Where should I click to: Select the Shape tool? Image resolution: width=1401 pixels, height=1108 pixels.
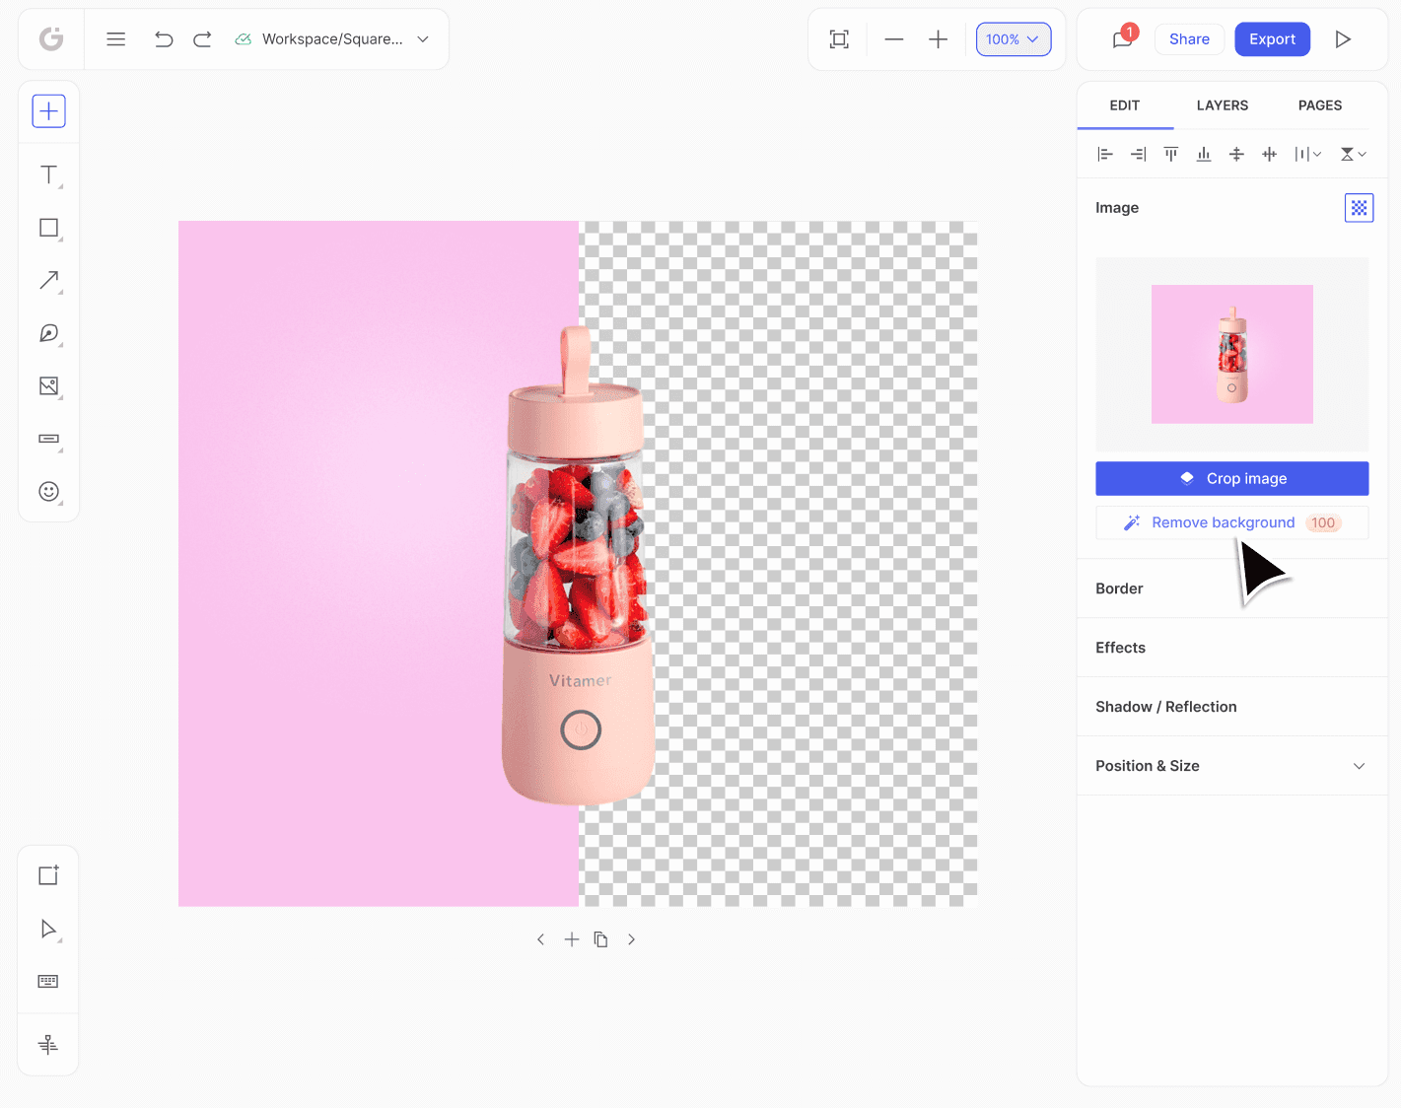(48, 228)
